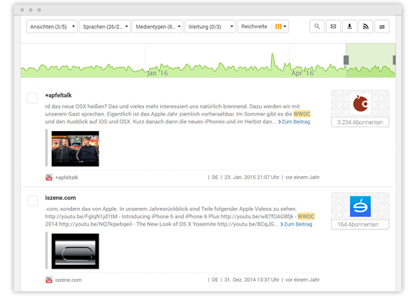Screen dimensions: 415x296
Task: Click the YouTube icon beside iszene.com source
Action: pos(49,280)
